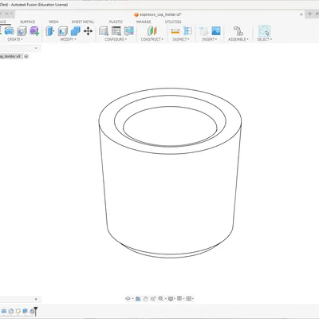Image resolution: width=319 pixels, height=319 pixels.
Task: Select the Move/Copy arrows icon
Action: pyautogui.click(x=88, y=31)
